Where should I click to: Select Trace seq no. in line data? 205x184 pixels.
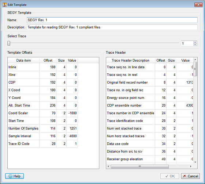150,67
